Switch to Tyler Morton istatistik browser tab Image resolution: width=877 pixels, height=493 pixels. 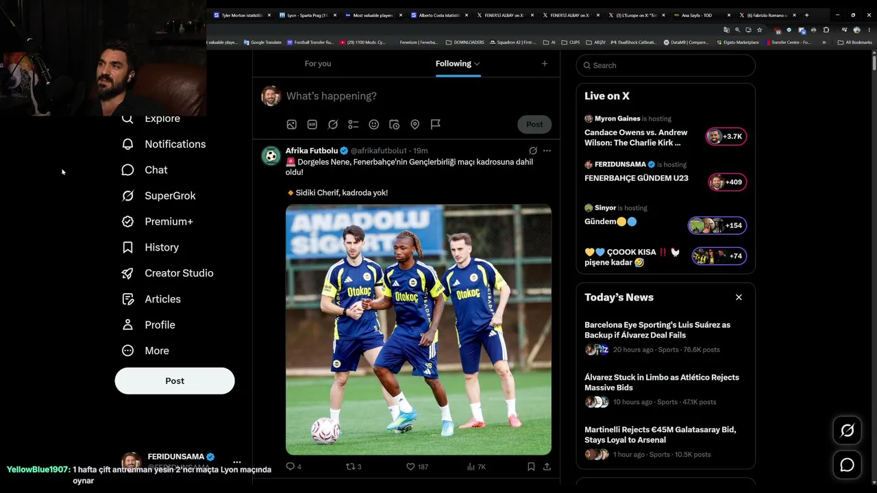pyautogui.click(x=241, y=15)
